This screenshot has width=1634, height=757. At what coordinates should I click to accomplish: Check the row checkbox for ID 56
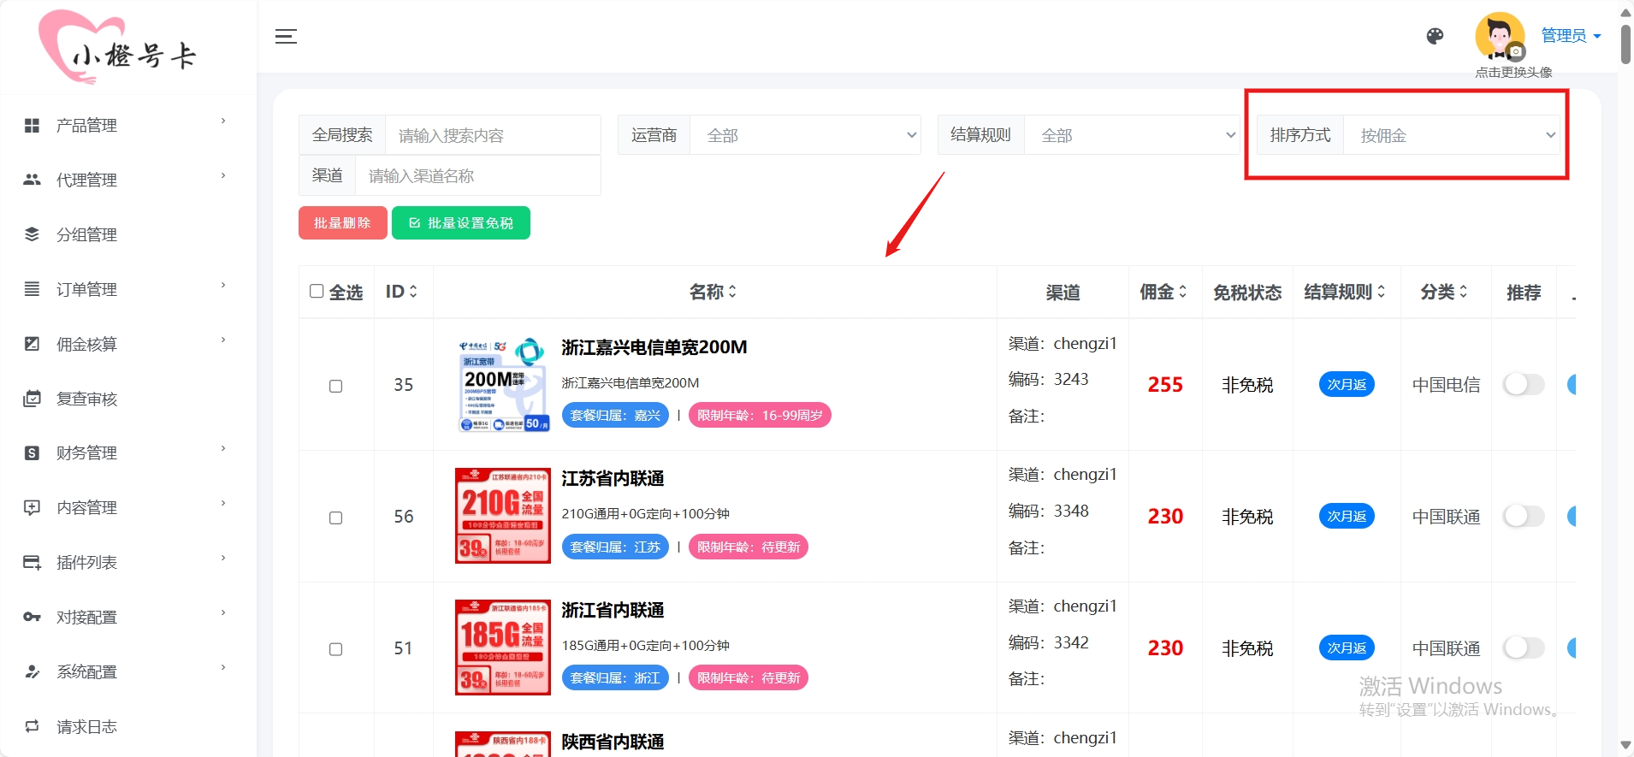pos(336,517)
